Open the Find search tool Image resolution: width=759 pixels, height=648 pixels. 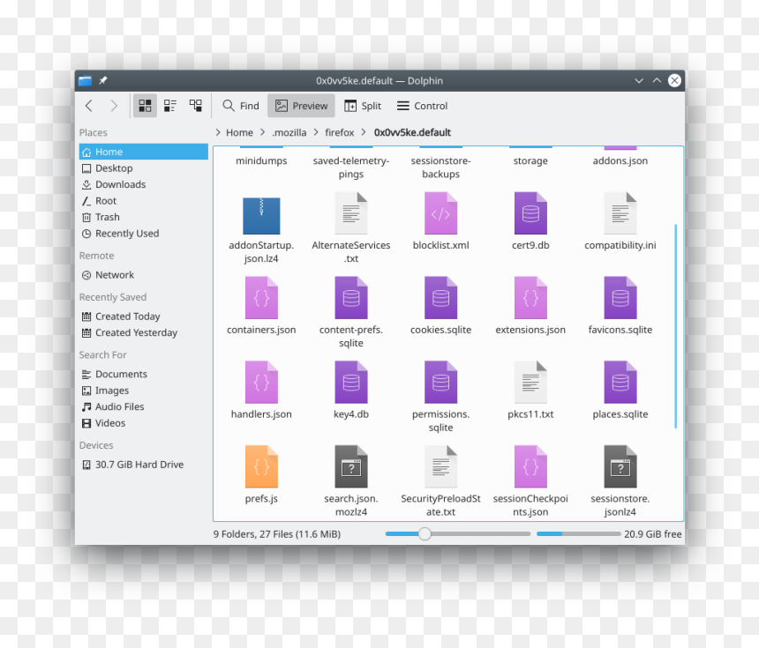coord(241,106)
